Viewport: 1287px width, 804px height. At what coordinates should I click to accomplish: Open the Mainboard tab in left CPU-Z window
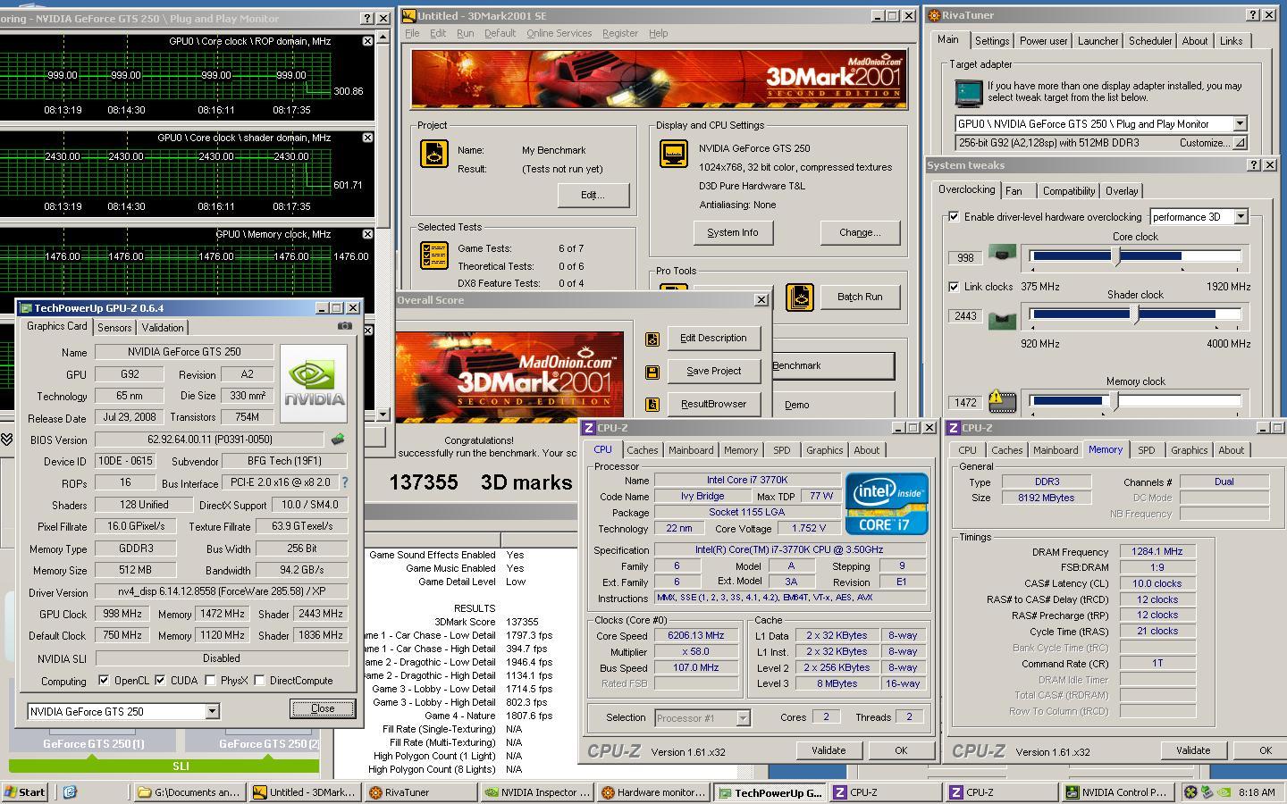coord(691,450)
